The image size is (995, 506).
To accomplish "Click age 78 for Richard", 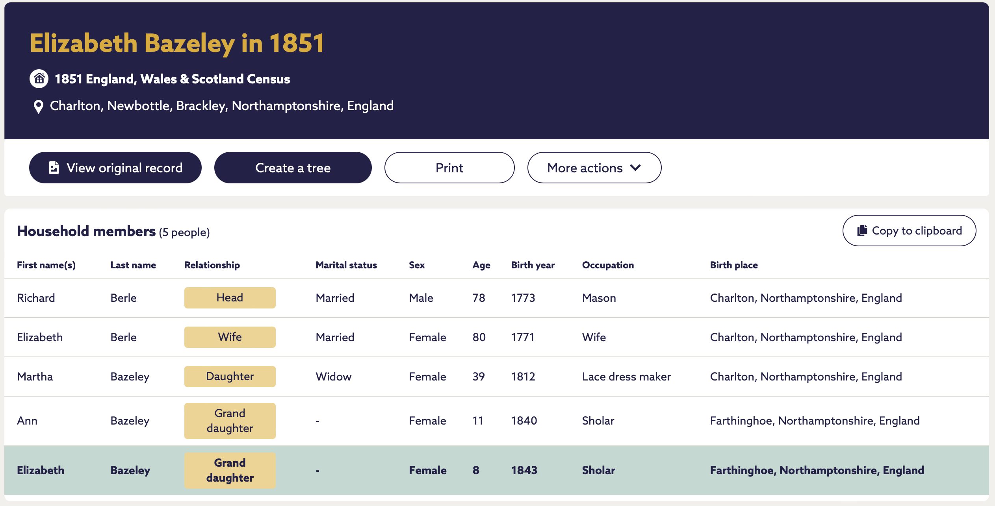I will (x=479, y=298).
